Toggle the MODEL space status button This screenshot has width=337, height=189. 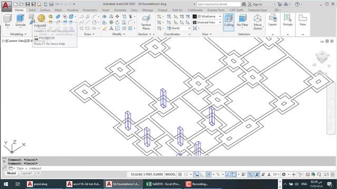171,174
